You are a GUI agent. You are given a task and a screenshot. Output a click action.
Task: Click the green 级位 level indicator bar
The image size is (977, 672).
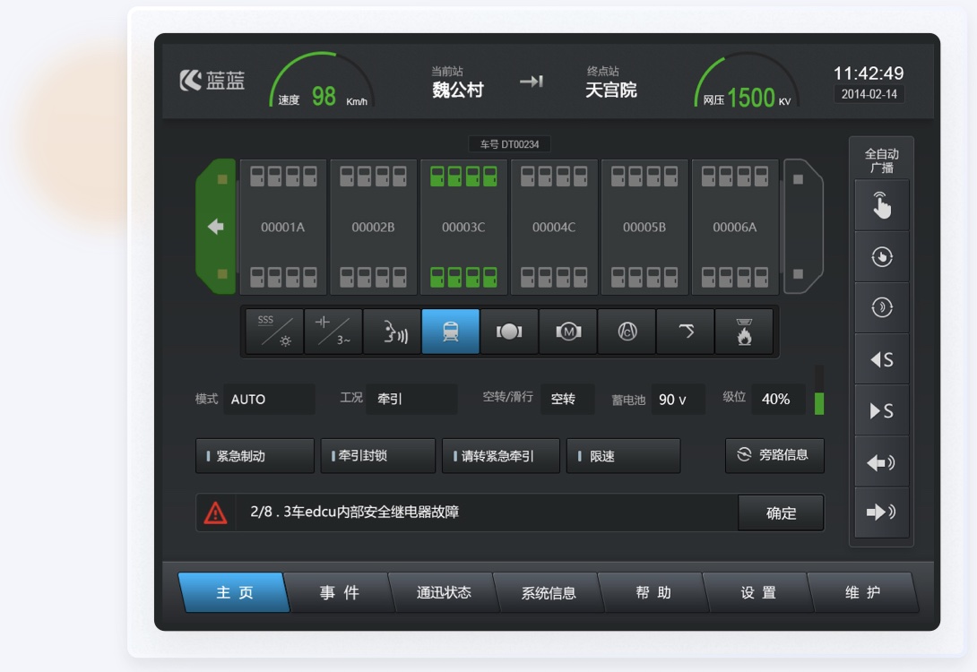[x=821, y=403]
